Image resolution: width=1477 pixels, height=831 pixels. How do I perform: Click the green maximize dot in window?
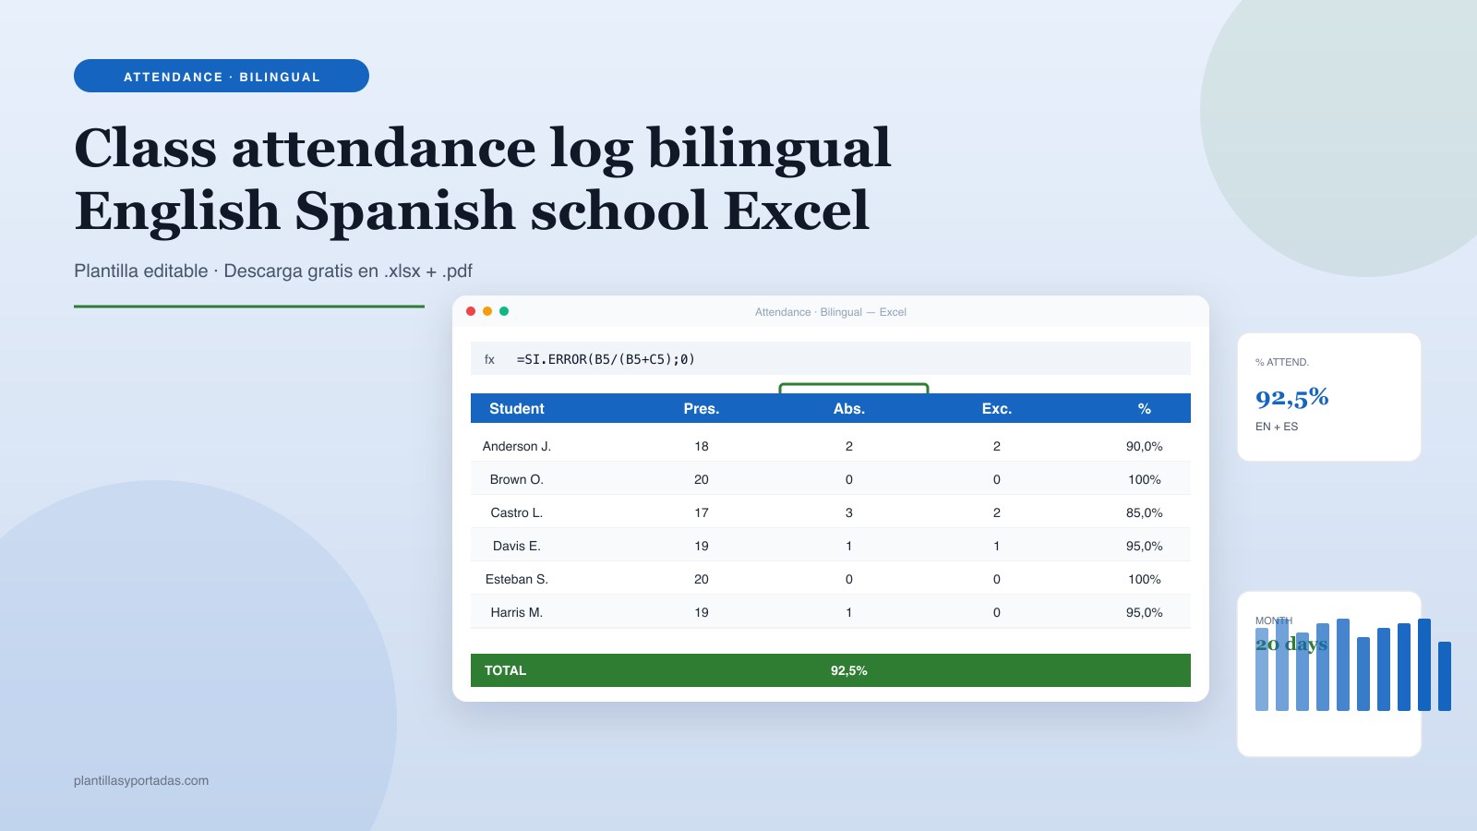tap(504, 311)
